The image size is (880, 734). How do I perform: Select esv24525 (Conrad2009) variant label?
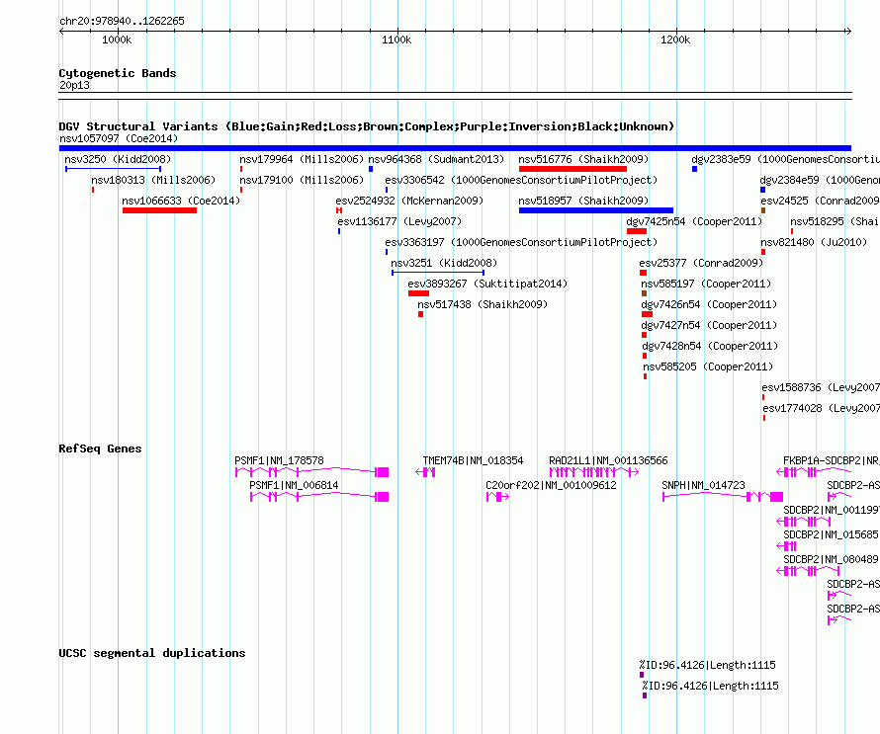(820, 201)
